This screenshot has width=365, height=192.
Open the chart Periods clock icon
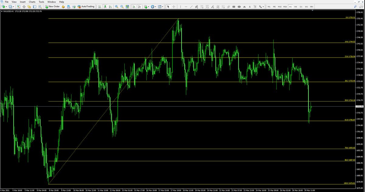click(x=153, y=6)
